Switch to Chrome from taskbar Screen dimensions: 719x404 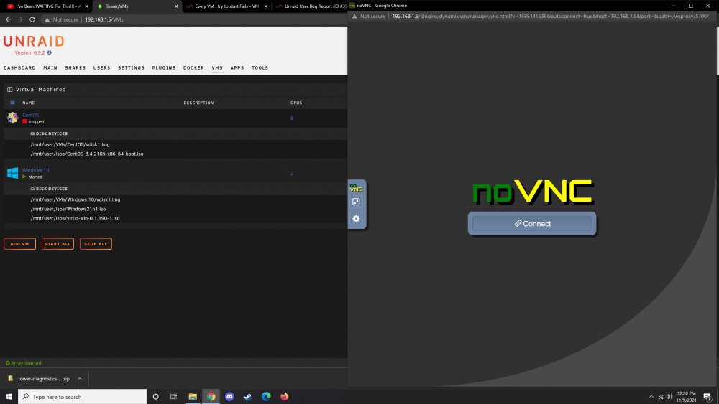coord(211,397)
